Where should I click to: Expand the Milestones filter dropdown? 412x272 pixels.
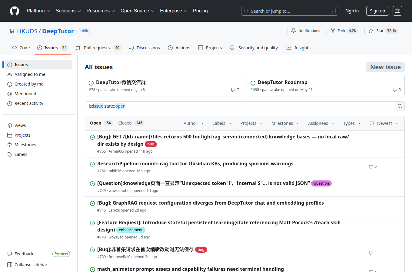pyautogui.click(x=285, y=123)
